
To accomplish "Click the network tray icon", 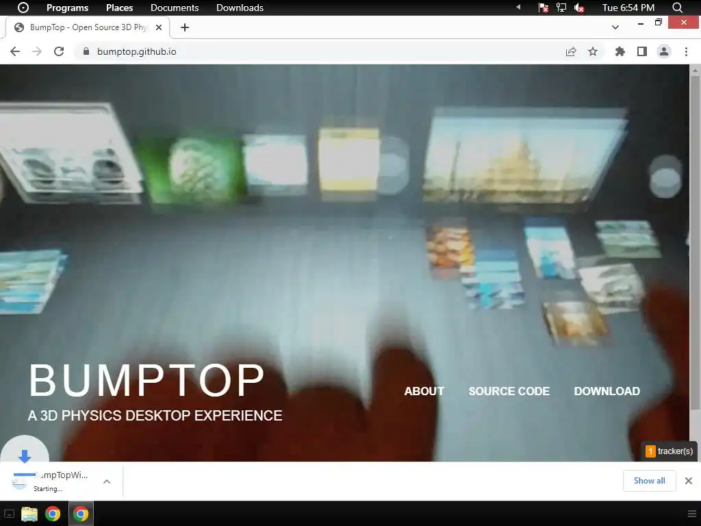I will click(x=561, y=8).
